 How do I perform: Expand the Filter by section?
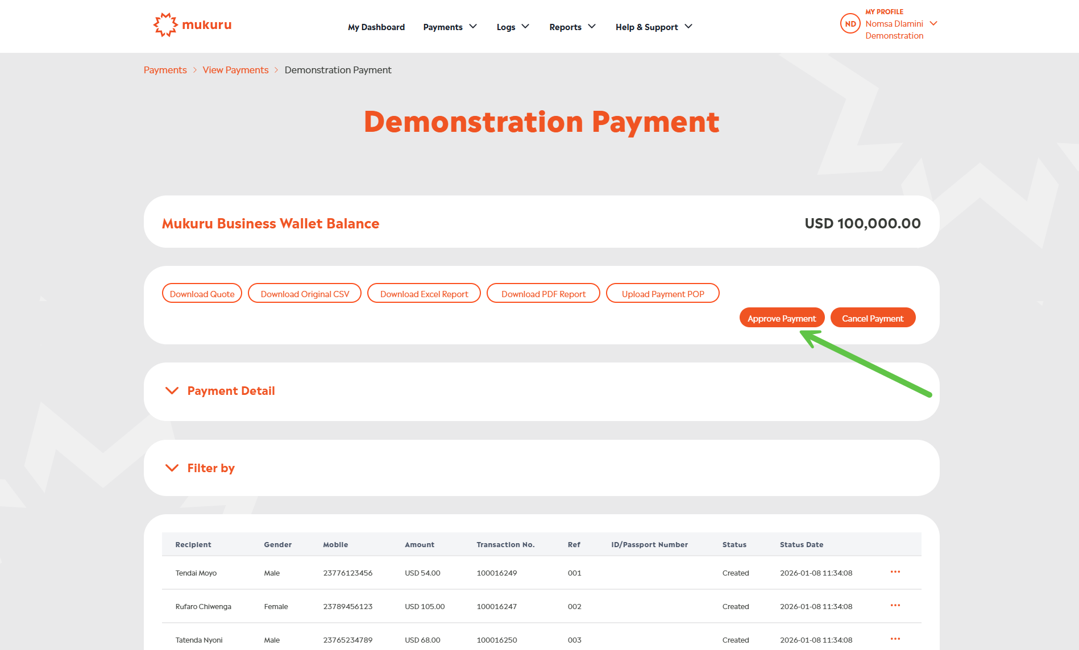point(172,468)
